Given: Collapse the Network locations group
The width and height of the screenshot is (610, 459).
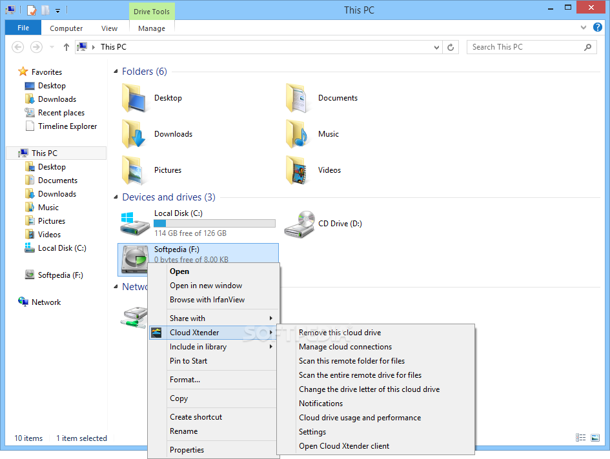Looking at the screenshot, I should click(x=116, y=287).
